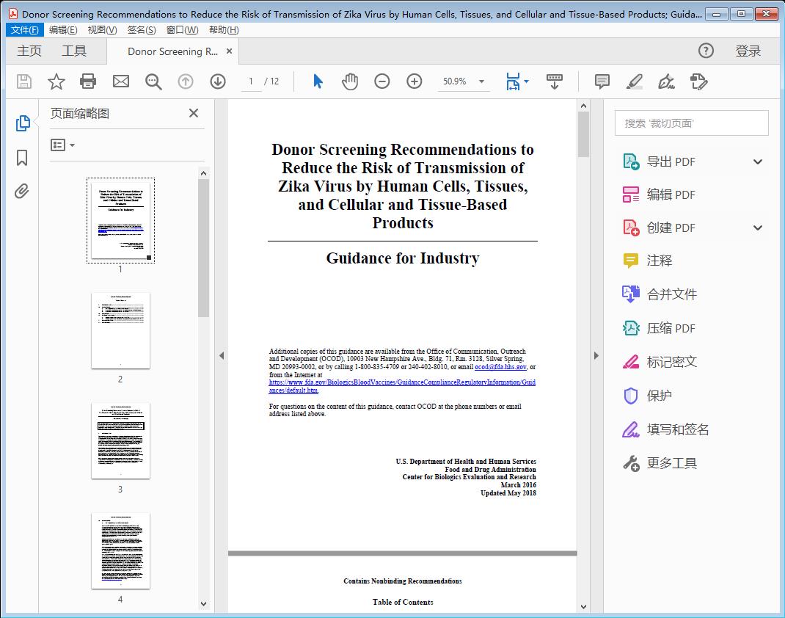Collapse the left navigation pane arrow
Screen dimensions: 785x618
[222, 356]
